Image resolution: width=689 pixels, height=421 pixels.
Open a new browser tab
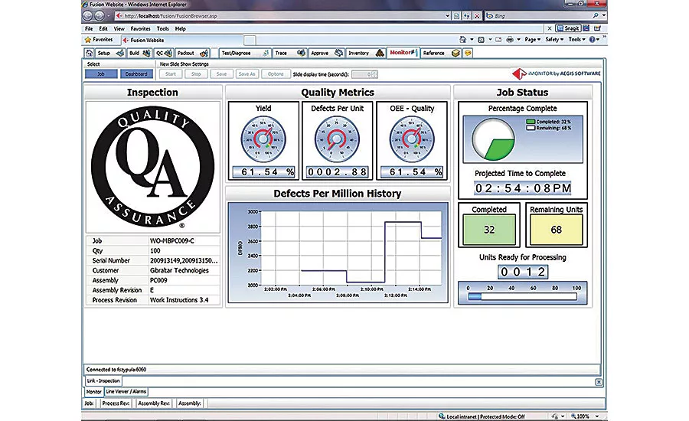[x=250, y=41]
